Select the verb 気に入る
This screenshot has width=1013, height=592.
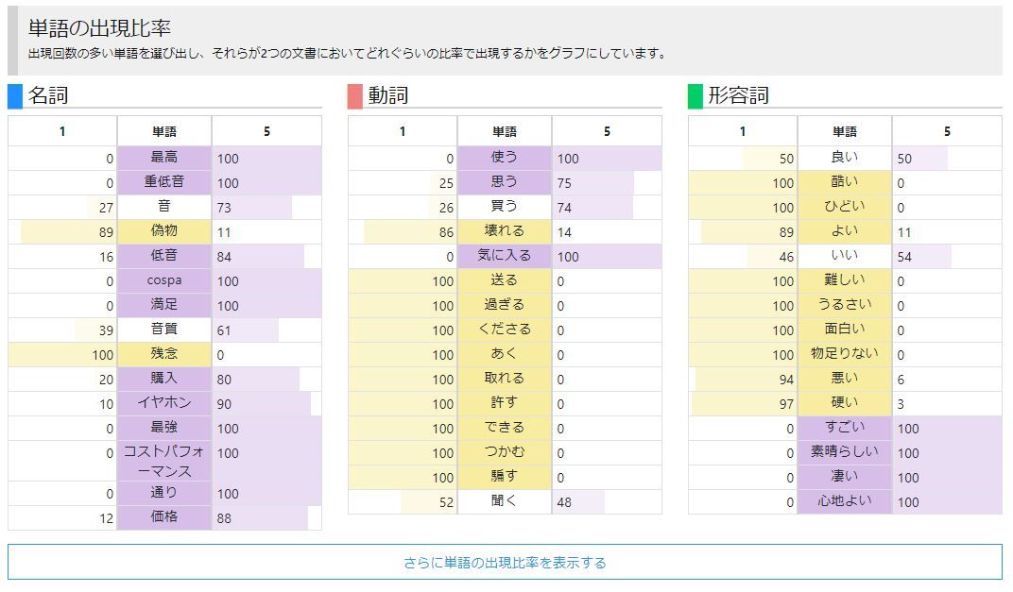505,256
